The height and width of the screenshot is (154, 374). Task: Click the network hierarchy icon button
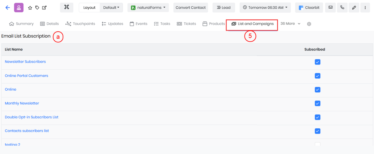[x=67, y=7]
